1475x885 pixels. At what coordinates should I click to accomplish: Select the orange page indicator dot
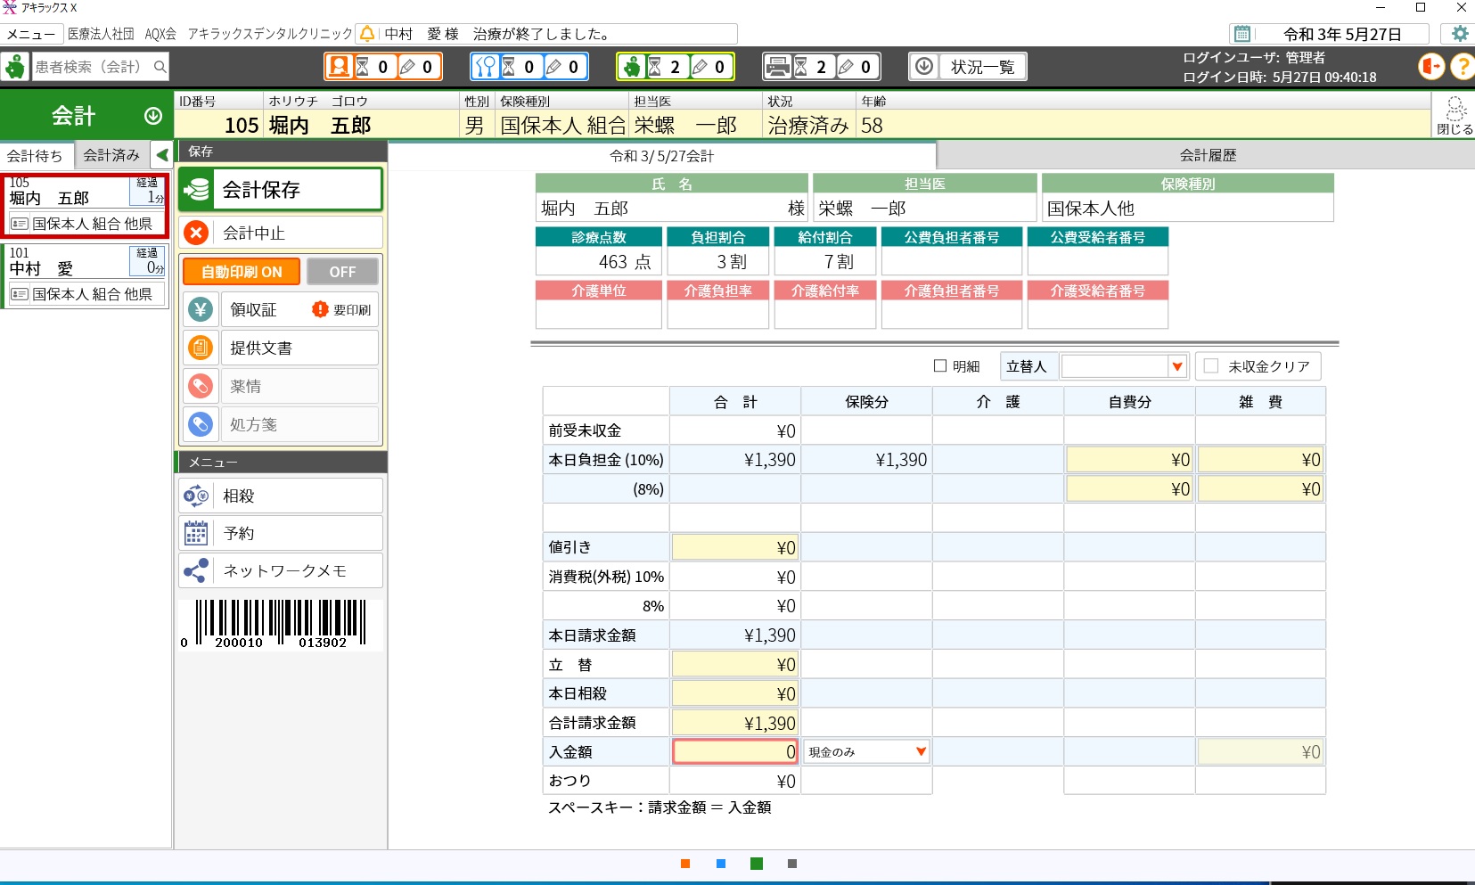click(685, 863)
